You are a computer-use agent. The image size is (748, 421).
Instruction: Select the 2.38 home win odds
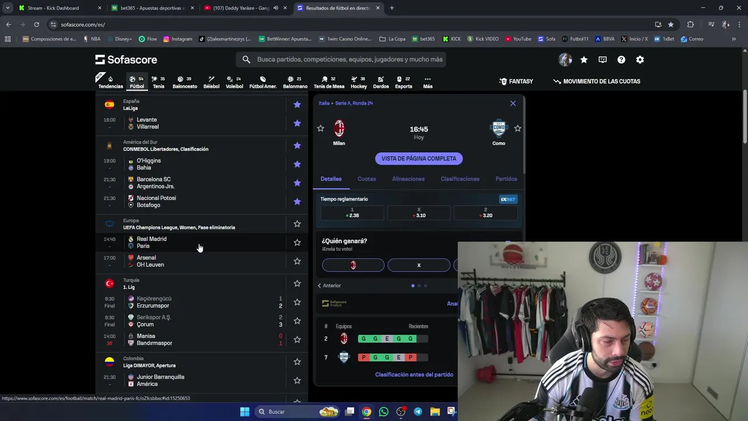(x=352, y=213)
